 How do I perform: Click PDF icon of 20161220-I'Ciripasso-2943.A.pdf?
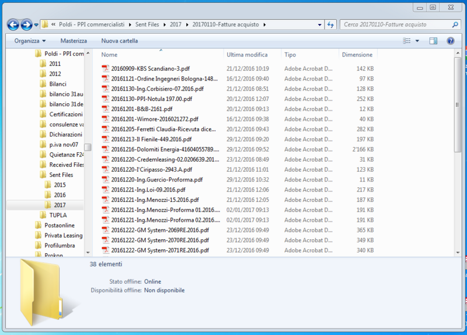[105, 170]
